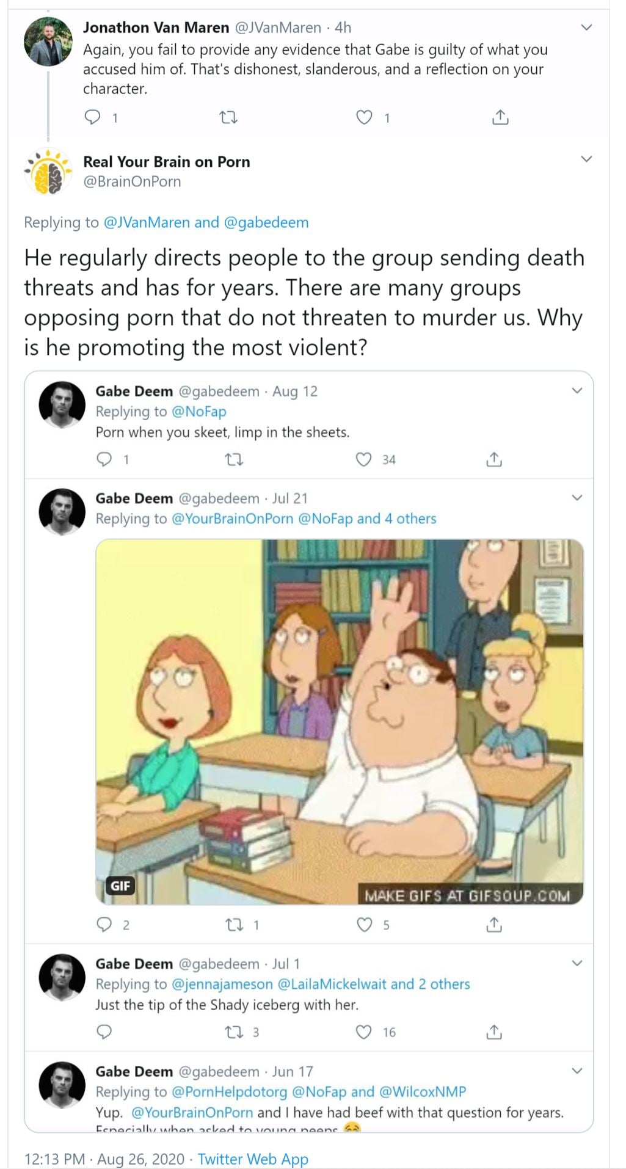Image resolution: width=626 pixels, height=1169 pixels.
Task: Like the Jul 21 GIF tweet
Action: coord(364,925)
